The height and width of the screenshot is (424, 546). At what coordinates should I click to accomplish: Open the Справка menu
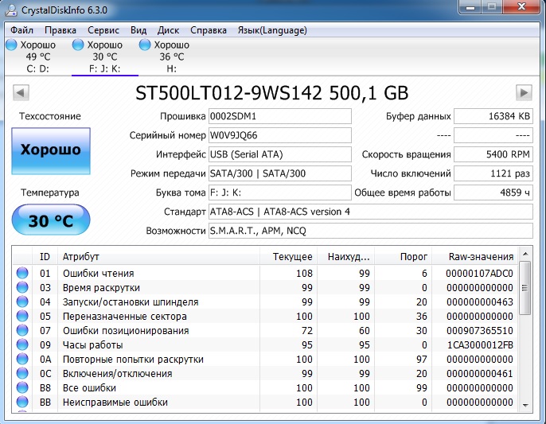point(209,31)
